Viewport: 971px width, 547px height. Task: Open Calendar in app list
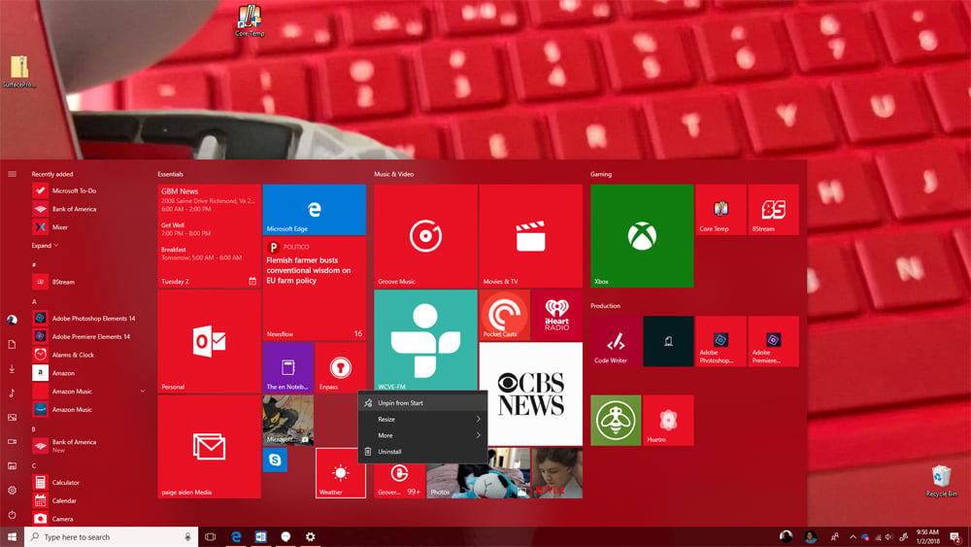pos(89,500)
